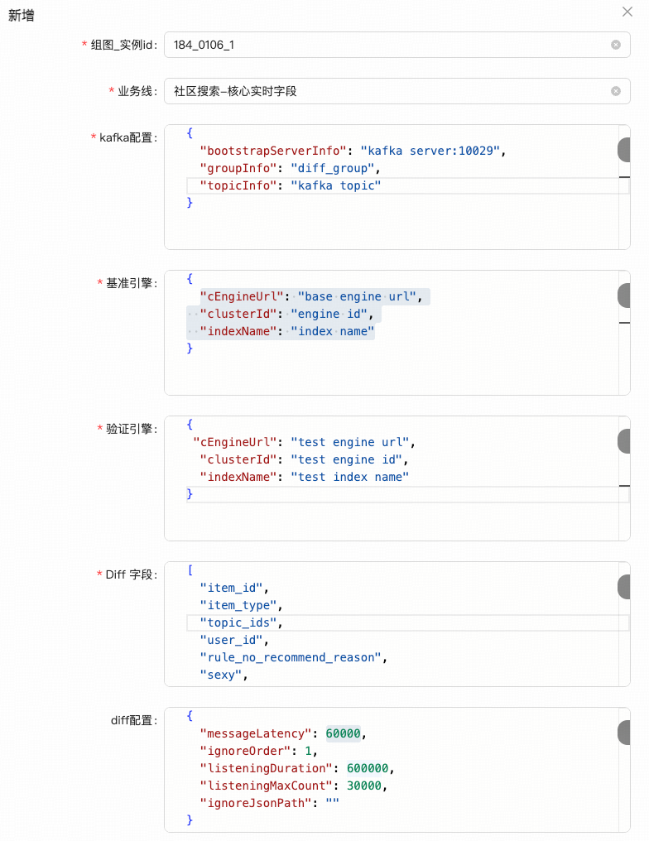Screen dimensions: 649x841
Task: Click the 60000 messageLatency value
Action: click(x=344, y=733)
